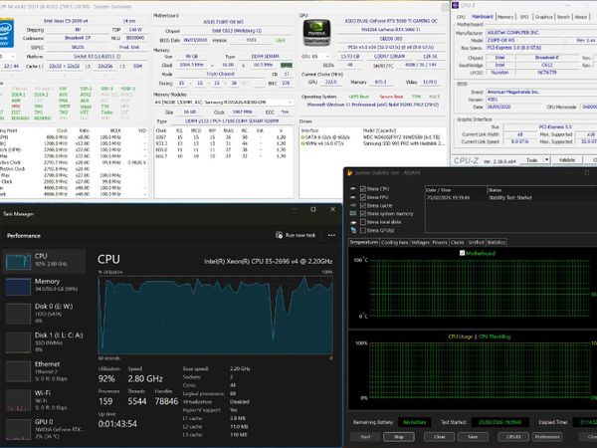
Task: Click the Start button in AIDA64
Action: point(365,437)
